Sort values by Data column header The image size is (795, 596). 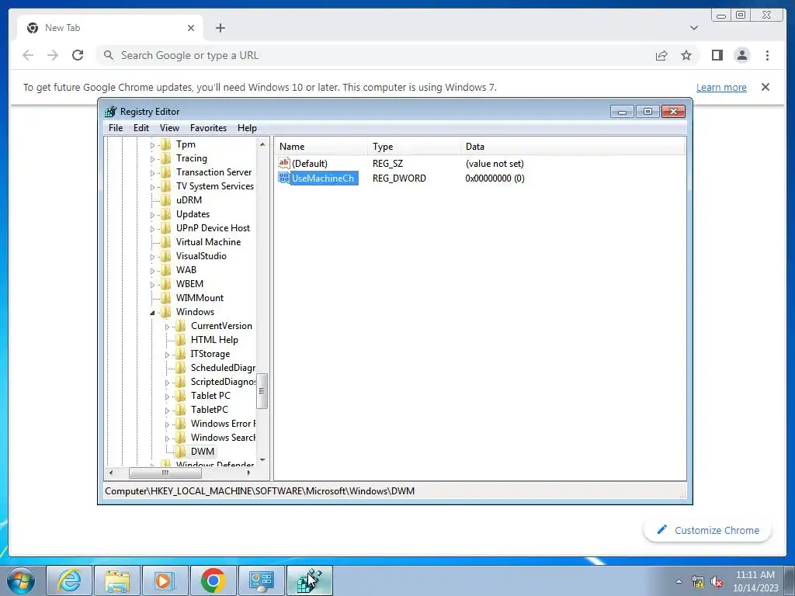[x=573, y=147]
